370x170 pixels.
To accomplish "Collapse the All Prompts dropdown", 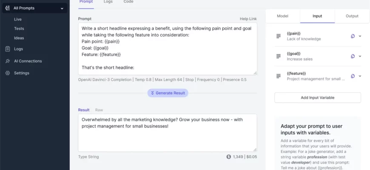I will click(x=62, y=8).
